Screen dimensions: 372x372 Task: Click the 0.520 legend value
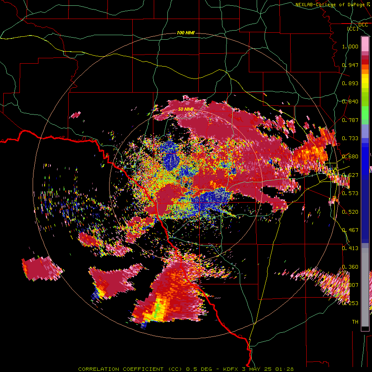(x=350, y=212)
